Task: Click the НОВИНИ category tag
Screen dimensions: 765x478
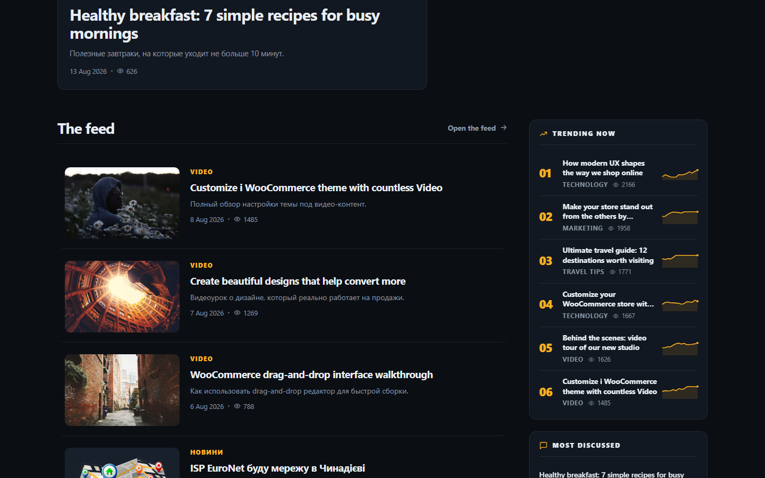Action: pos(207,453)
